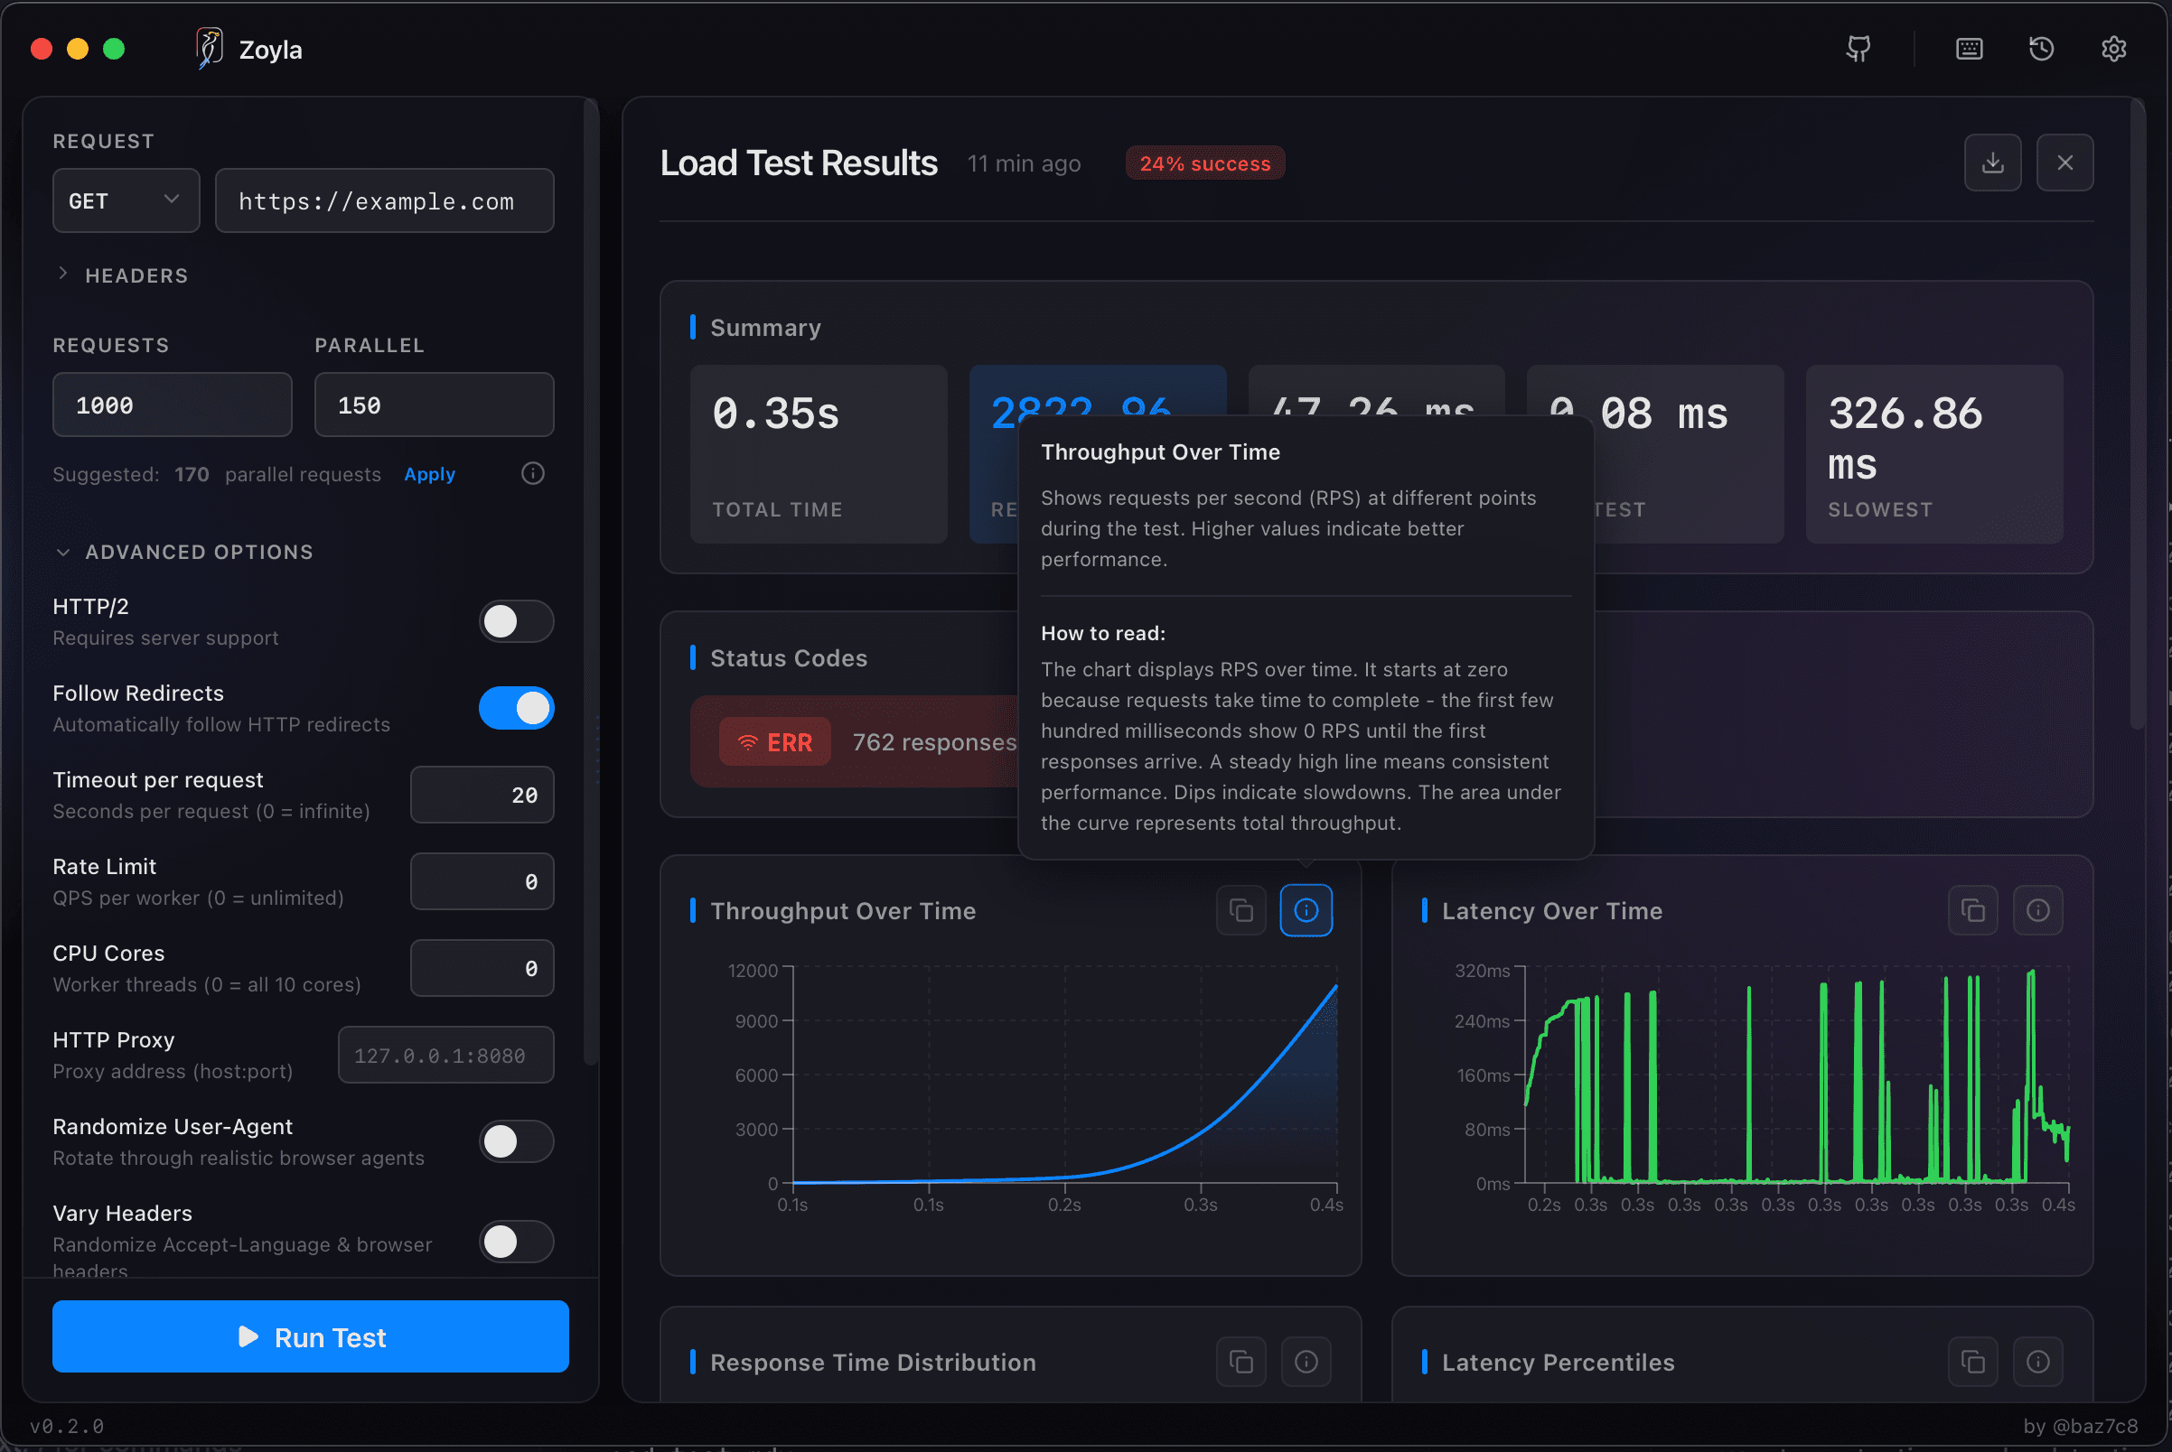Enable Vary Headers randomization

pos(516,1242)
